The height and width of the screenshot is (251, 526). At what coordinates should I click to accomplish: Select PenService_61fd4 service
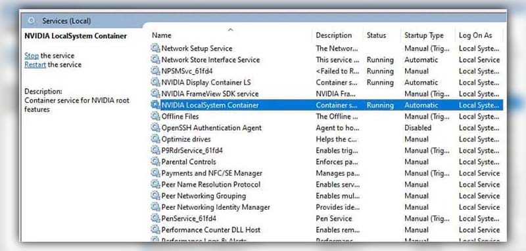click(189, 219)
